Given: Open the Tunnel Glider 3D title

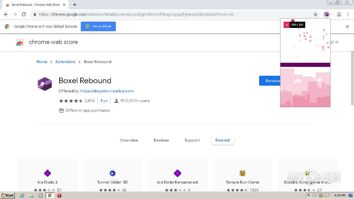Looking at the screenshot, I should (x=113, y=182).
